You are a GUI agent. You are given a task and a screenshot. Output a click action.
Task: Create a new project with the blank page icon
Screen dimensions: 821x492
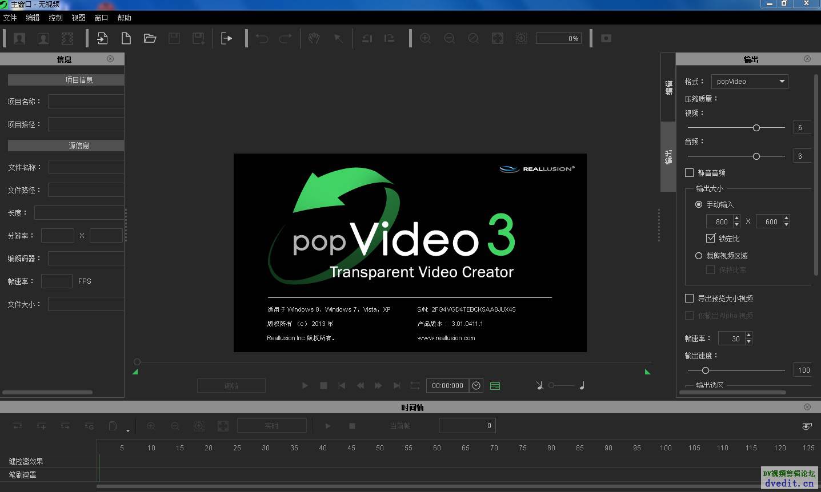pos(126,38)
